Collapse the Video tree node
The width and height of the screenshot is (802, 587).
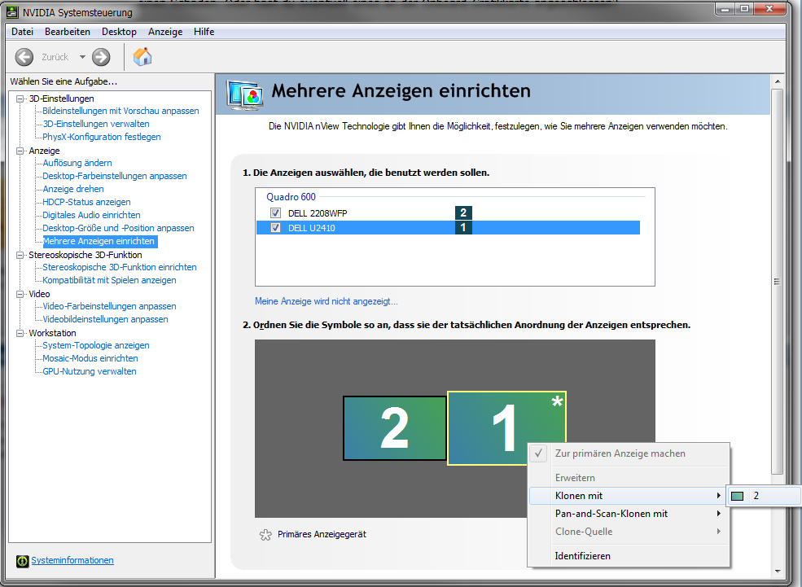click(20, 294)
